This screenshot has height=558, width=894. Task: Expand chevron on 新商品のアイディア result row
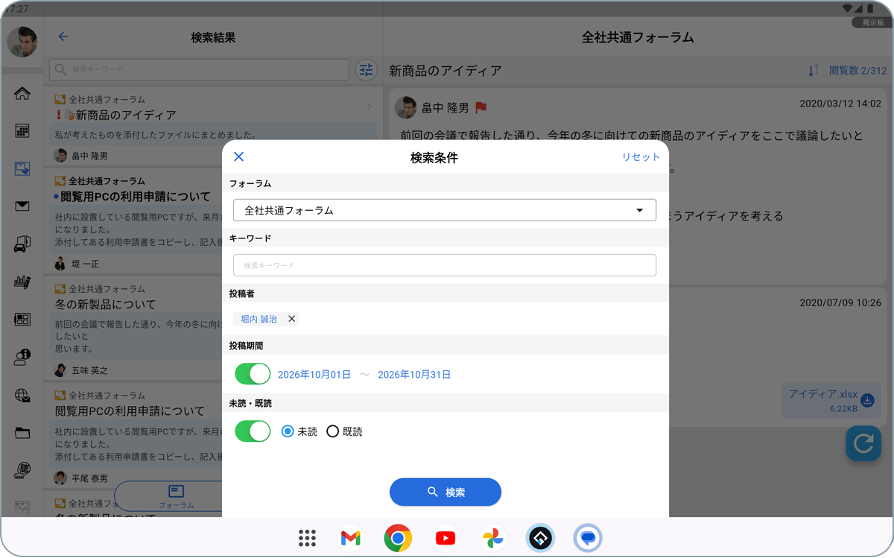tap(369, 107)
